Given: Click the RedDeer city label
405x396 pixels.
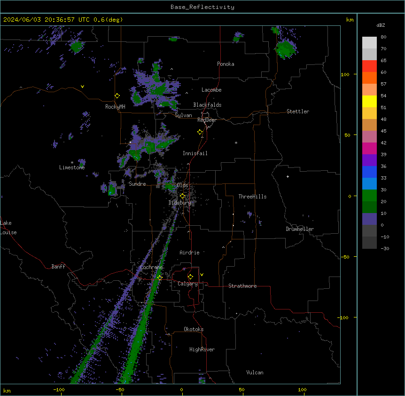Looking at the screenshot, I should tap(207, 120).
